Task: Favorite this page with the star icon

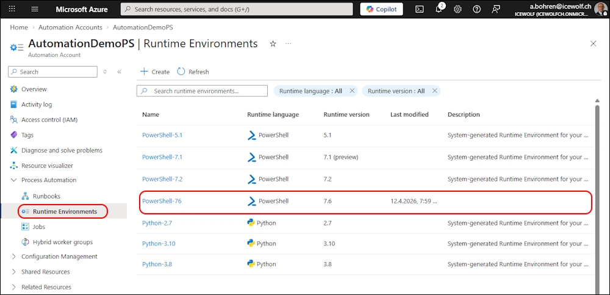Action: click(273, 44)
